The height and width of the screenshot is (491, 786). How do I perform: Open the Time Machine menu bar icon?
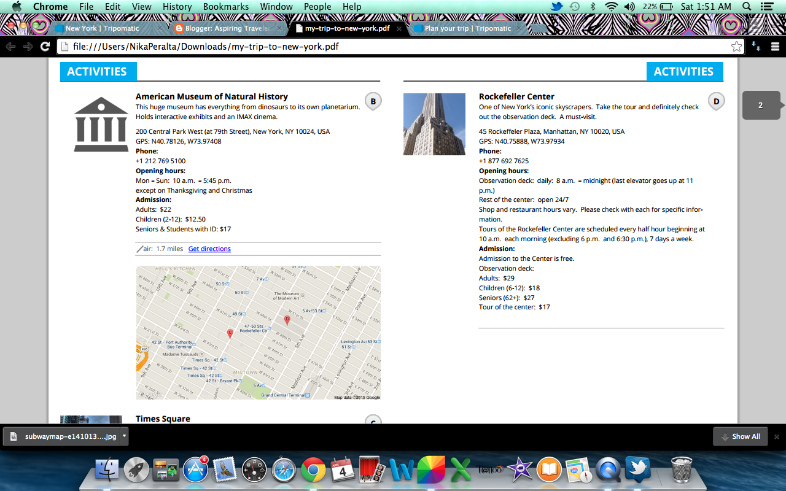(x=575, y=7)
